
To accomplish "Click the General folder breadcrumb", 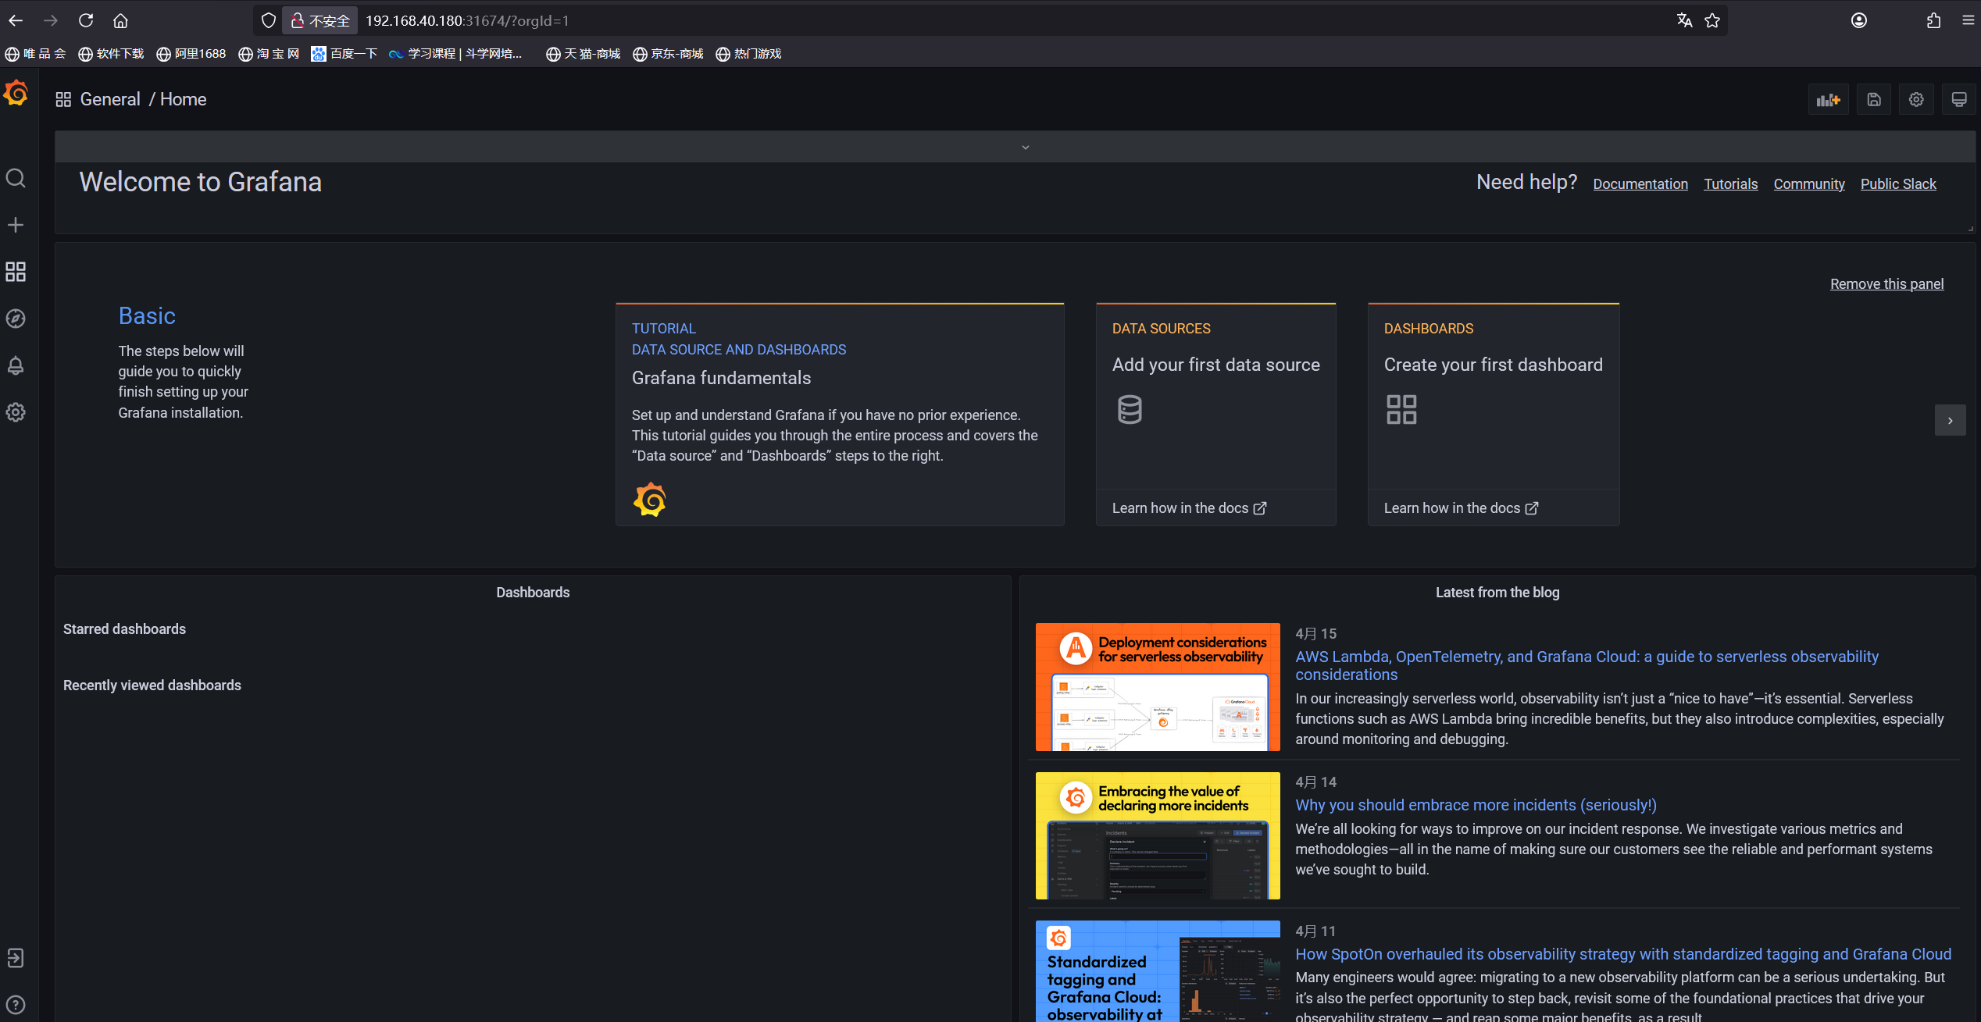I will click(x=110, y=100).
